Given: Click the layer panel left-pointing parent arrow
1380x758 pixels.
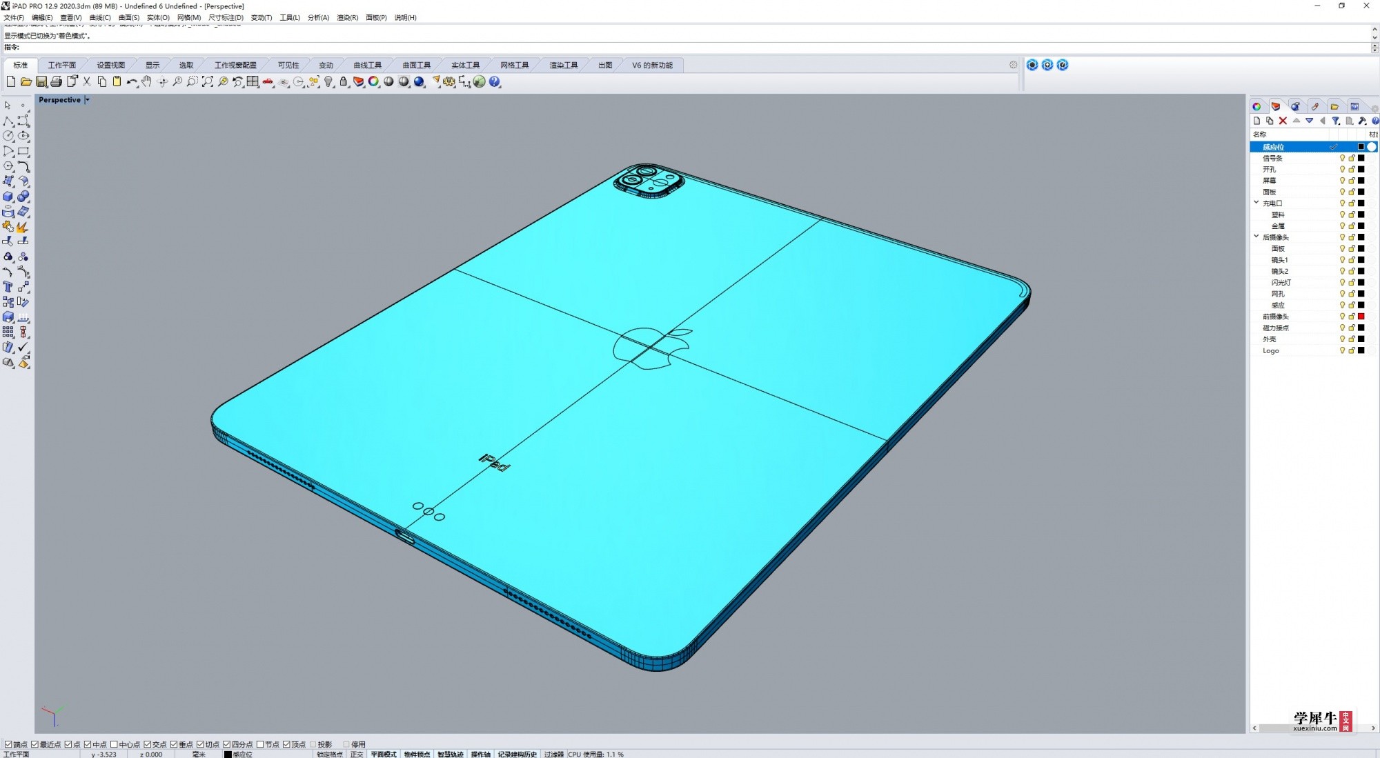Looking at the screenshot, I should coord(1322,121).
